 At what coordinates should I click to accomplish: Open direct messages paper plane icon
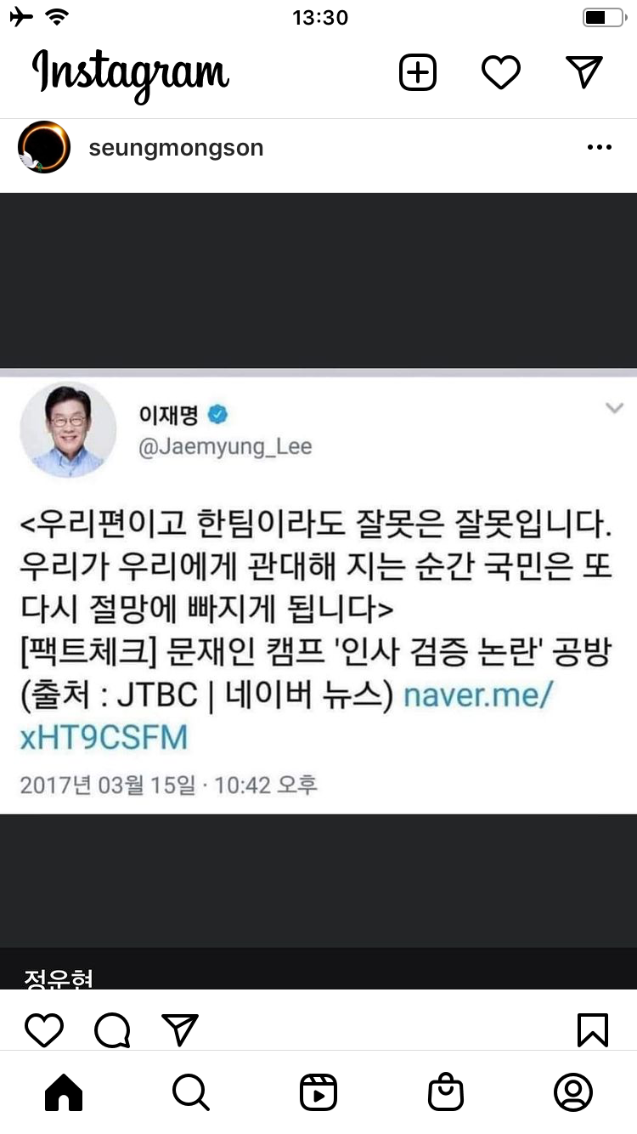(x=584, y=72)
